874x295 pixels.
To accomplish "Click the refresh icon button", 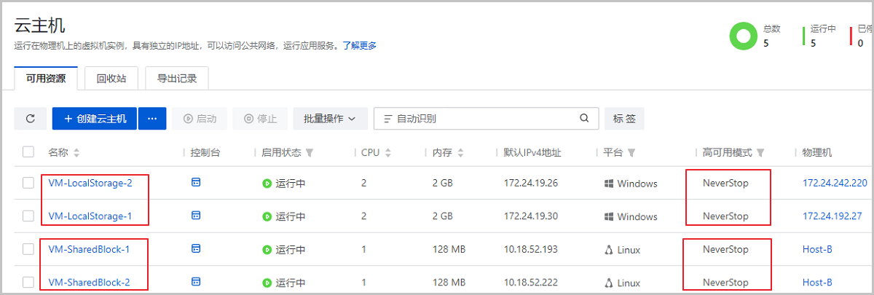I will (31, 119).
